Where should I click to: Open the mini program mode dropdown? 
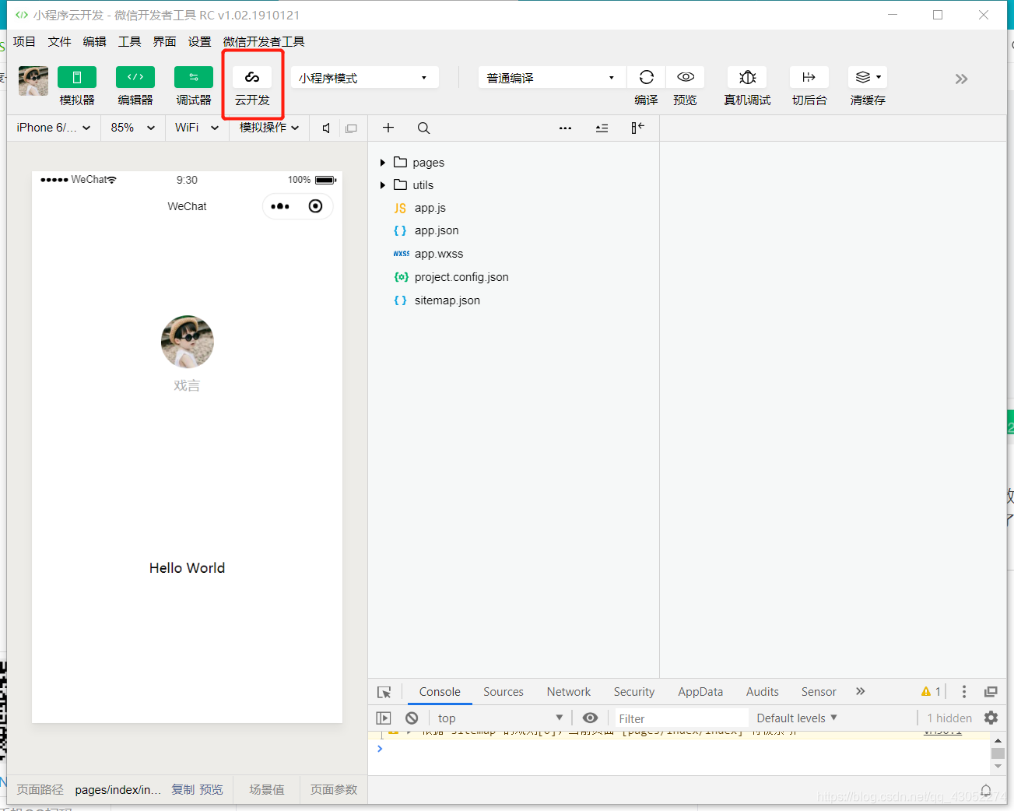(x=365, y=78)
